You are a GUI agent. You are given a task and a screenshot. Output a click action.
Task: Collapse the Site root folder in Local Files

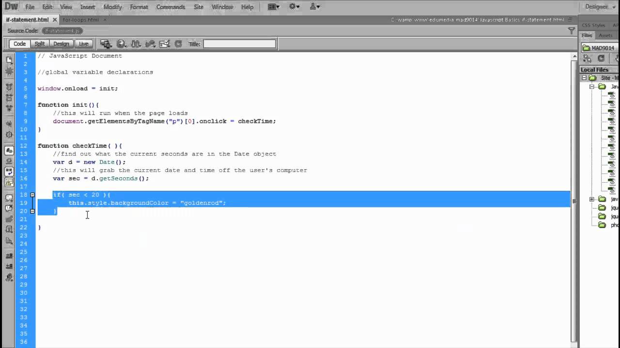tap(584, 78)
